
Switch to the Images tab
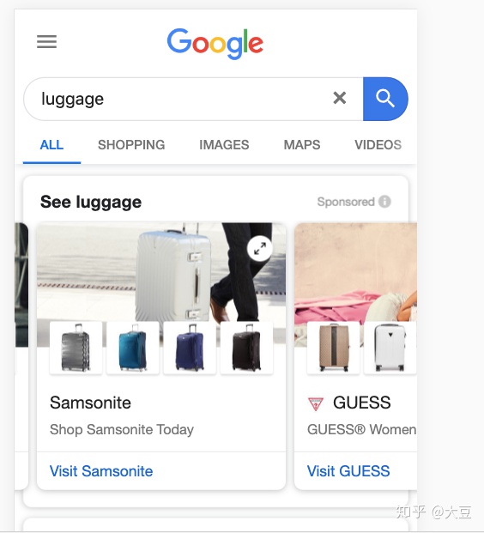coord(224,145)
